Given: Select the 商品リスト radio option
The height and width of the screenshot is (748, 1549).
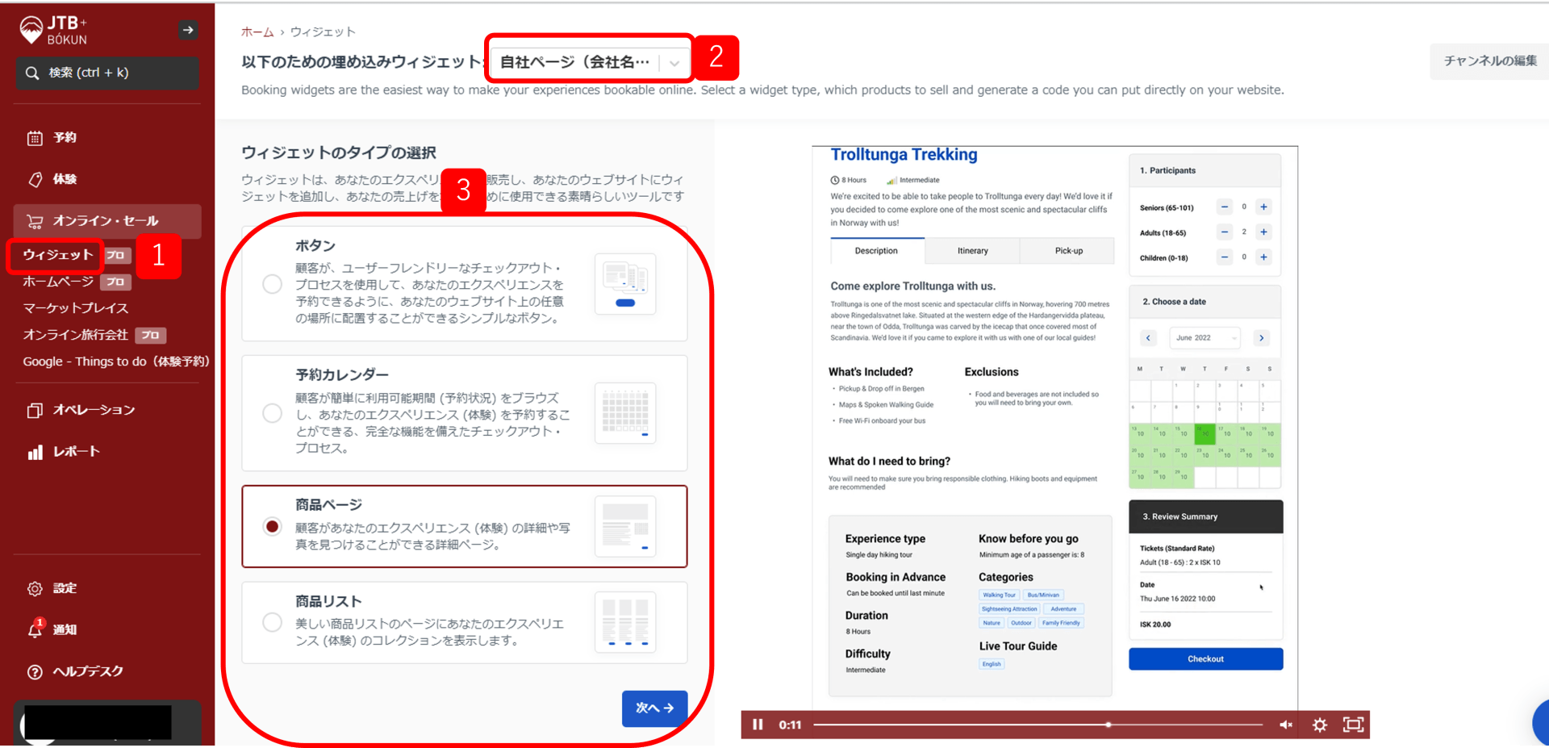Looking at the screenshot, I should click(272, 622).
